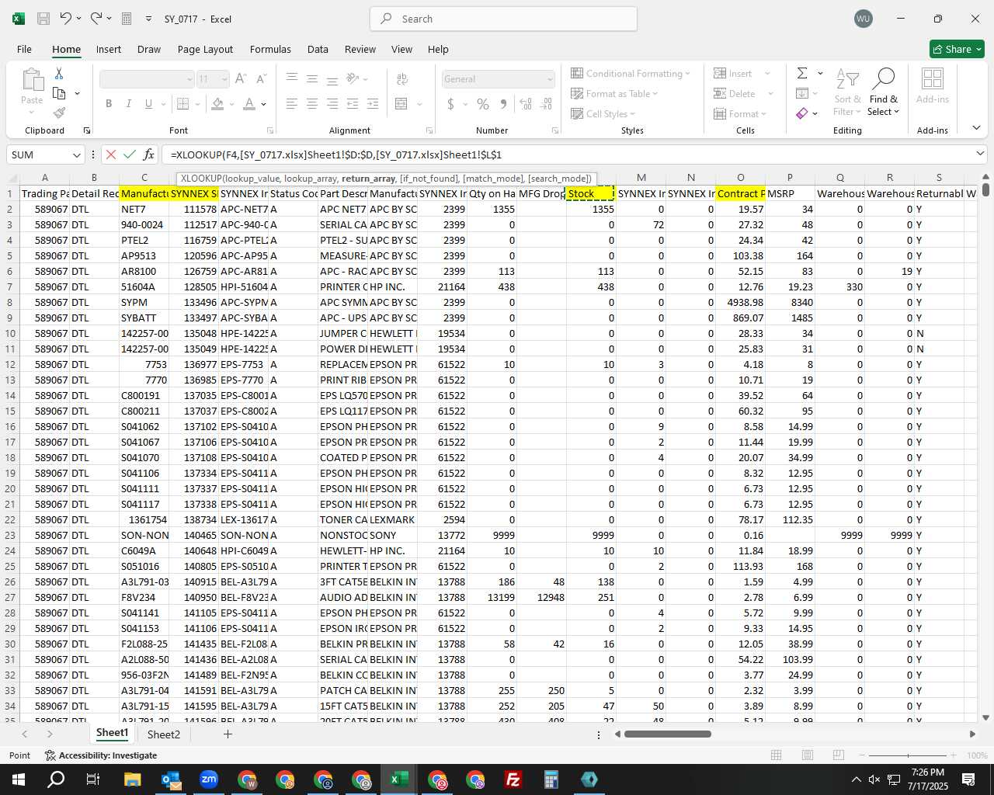
Task: Open the Formulas ribbon tab
Action: [x=270, y=49]
